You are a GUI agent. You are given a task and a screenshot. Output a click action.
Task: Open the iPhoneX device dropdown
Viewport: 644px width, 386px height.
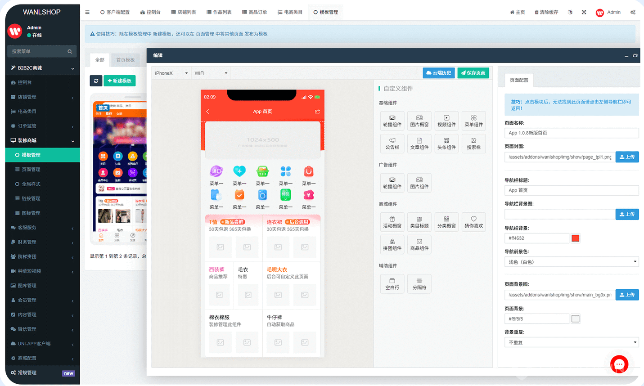(x=171, y=73)
